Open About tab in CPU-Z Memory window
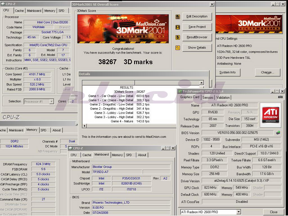The image size is (288, 216). [x=56, y=130]
